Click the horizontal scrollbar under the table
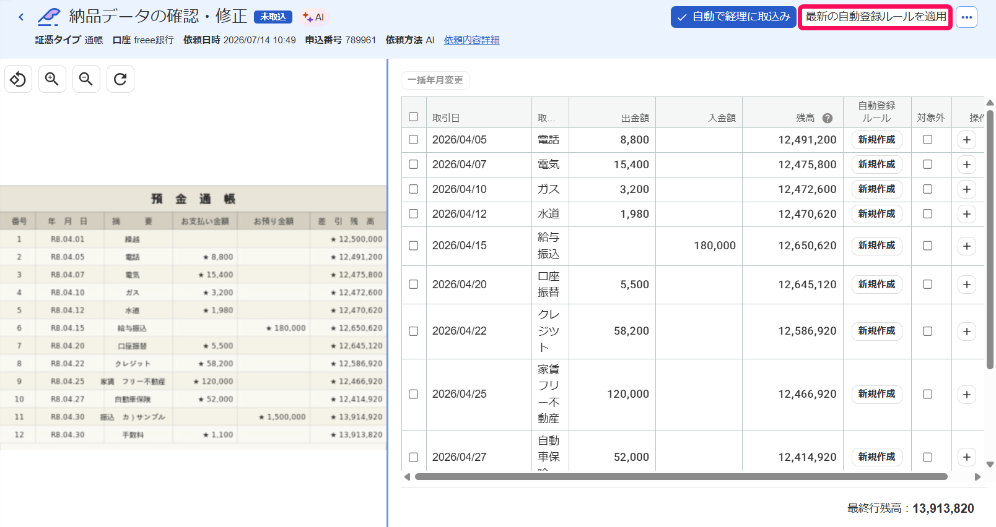The width and height of the screenshot is (996, 527). [681, 477]
